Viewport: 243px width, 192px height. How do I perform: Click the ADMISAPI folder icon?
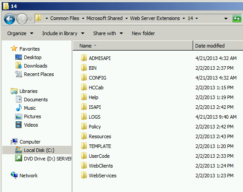[x=84, y=58]
